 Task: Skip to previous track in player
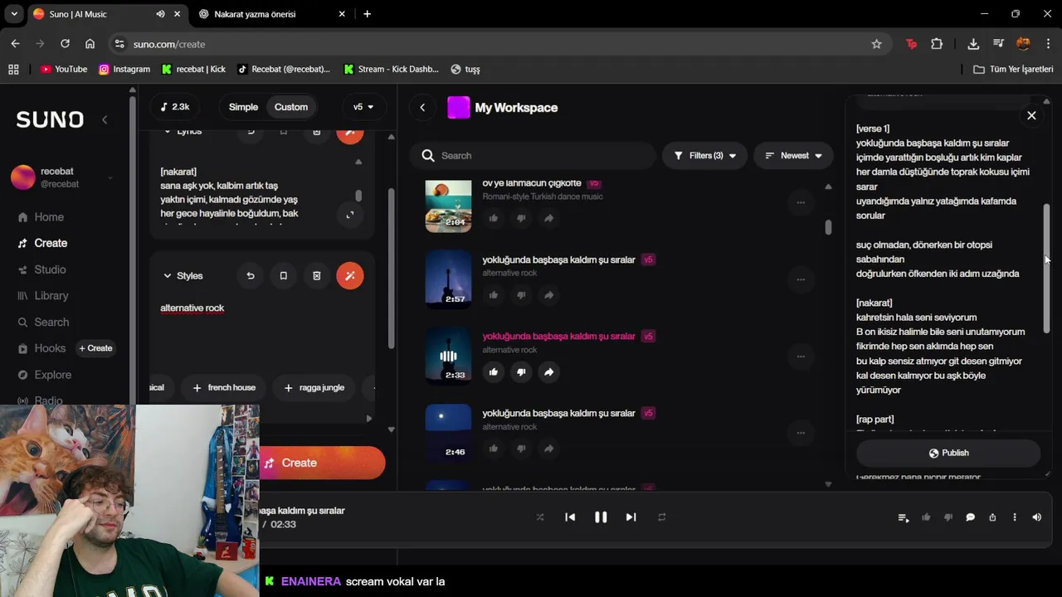(x=570, y=517)
